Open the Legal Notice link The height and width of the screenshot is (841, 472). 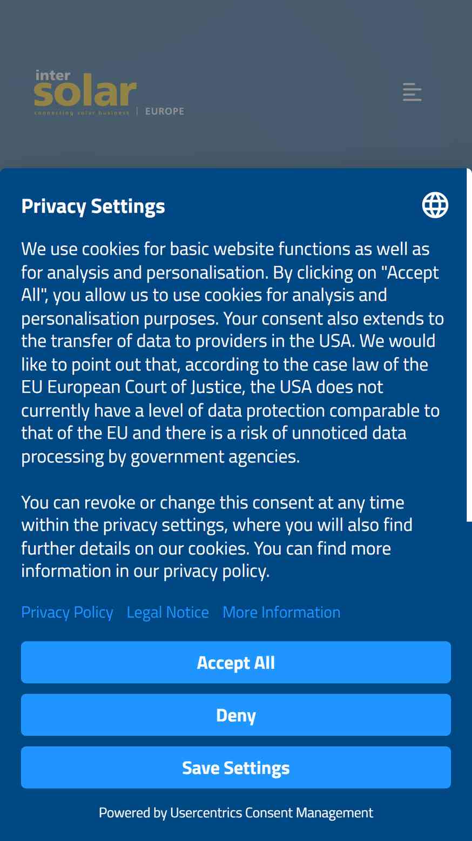pyautogui.click(x=167, y=612)
